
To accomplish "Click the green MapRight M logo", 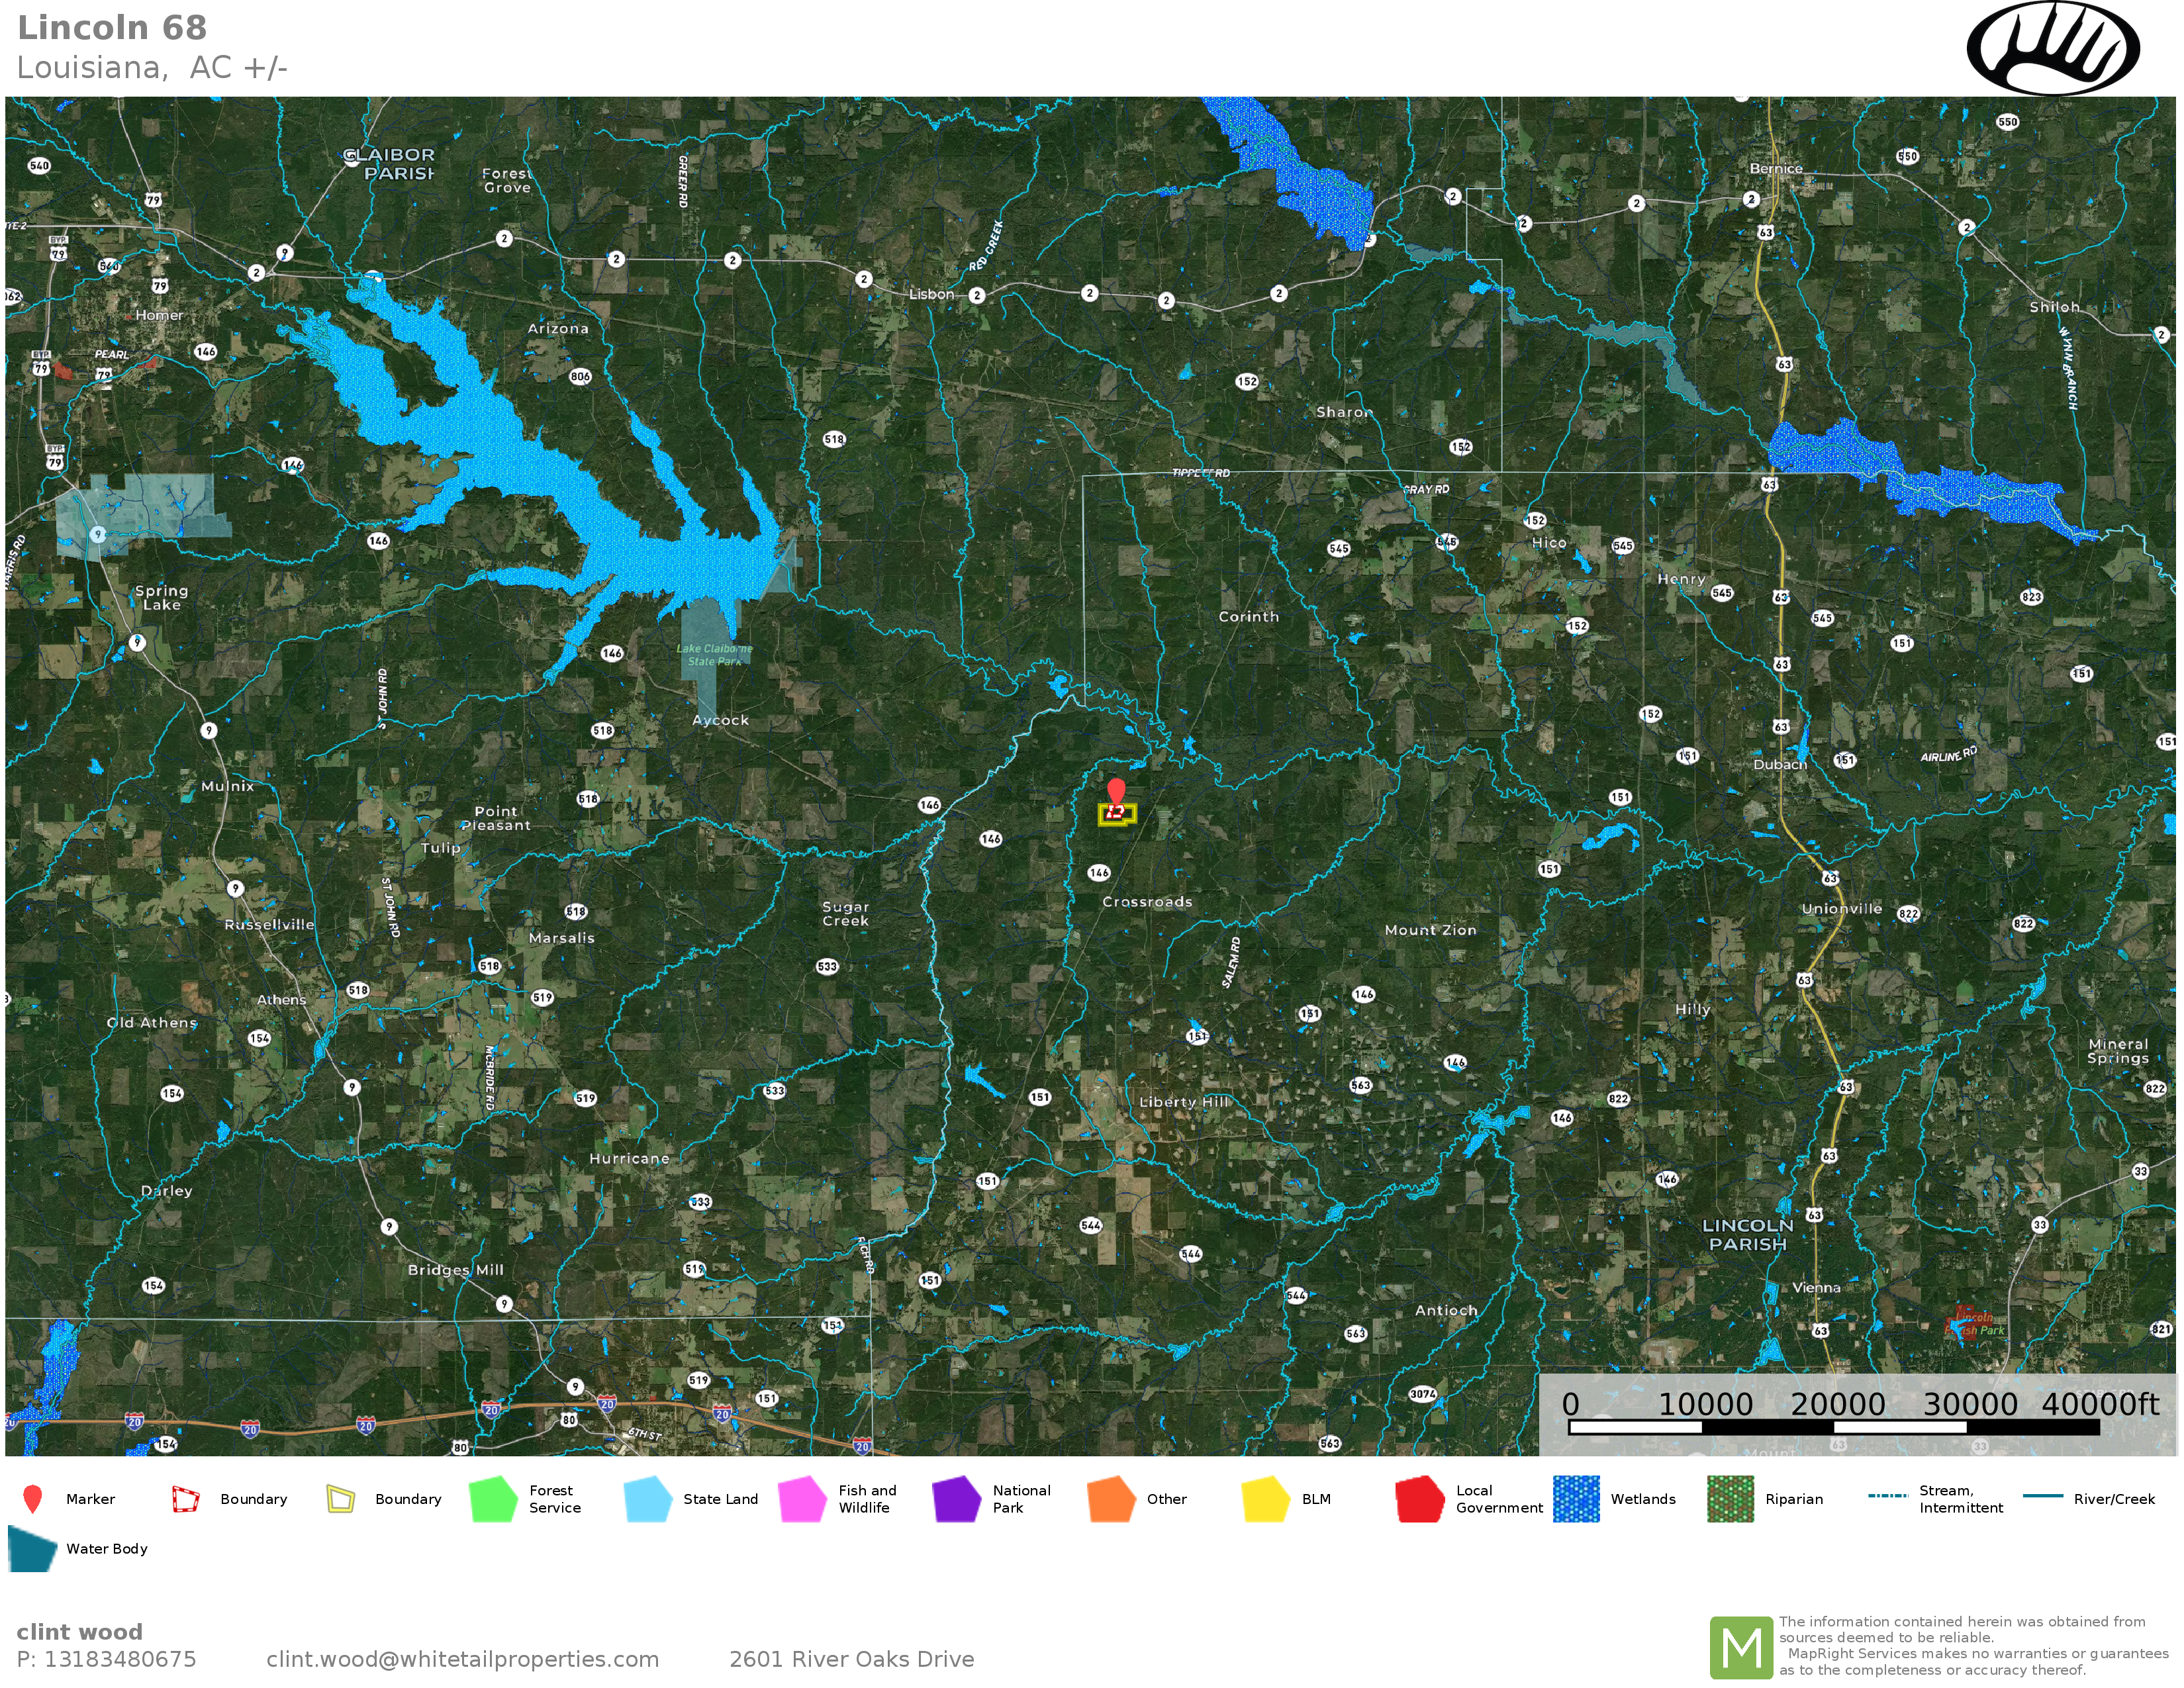I will coord(1741,1647).
